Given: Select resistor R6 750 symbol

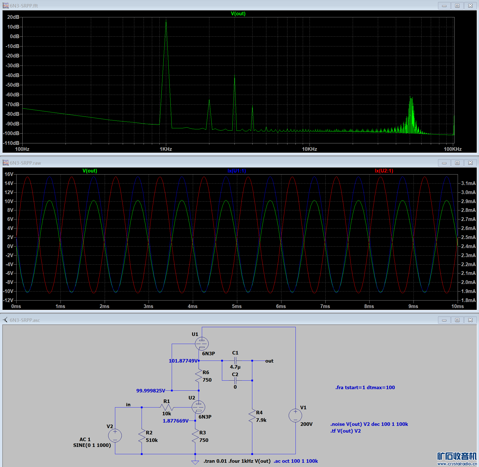Looking at the screenshot, I should point(199,376).
